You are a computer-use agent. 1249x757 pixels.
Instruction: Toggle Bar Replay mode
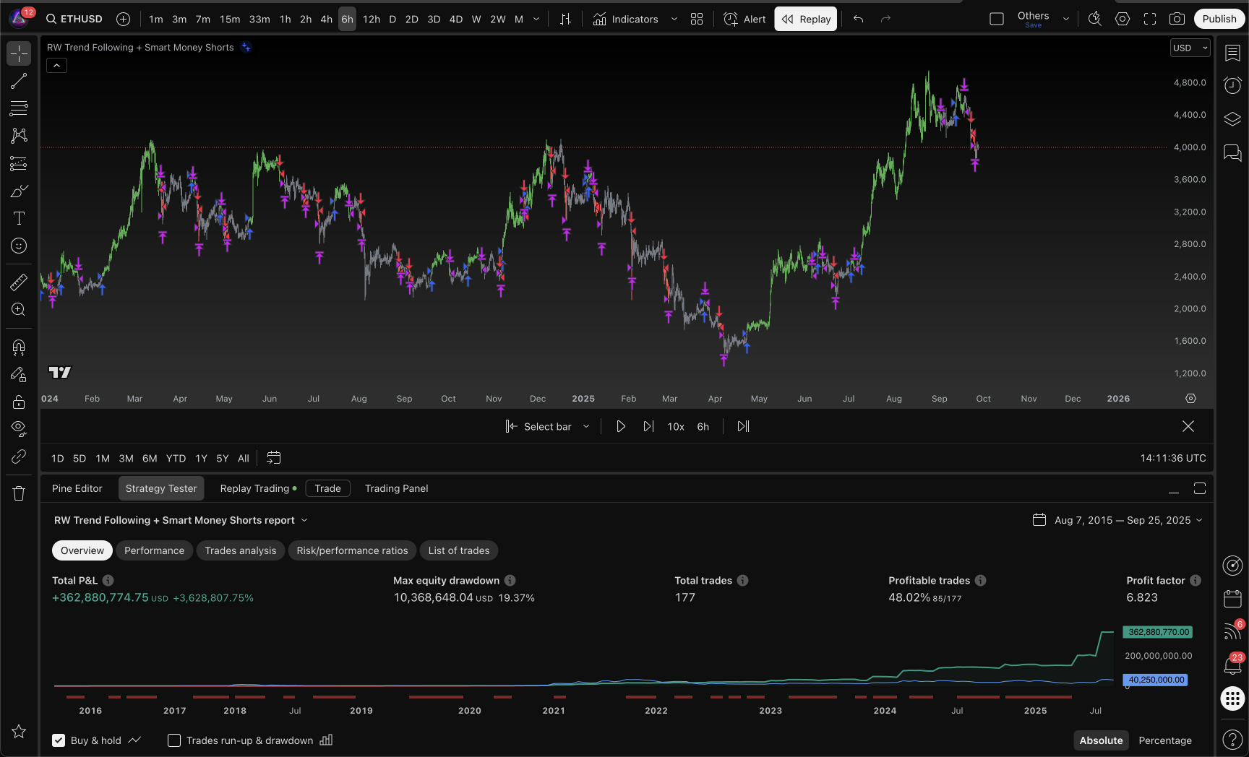click(806, 19)
